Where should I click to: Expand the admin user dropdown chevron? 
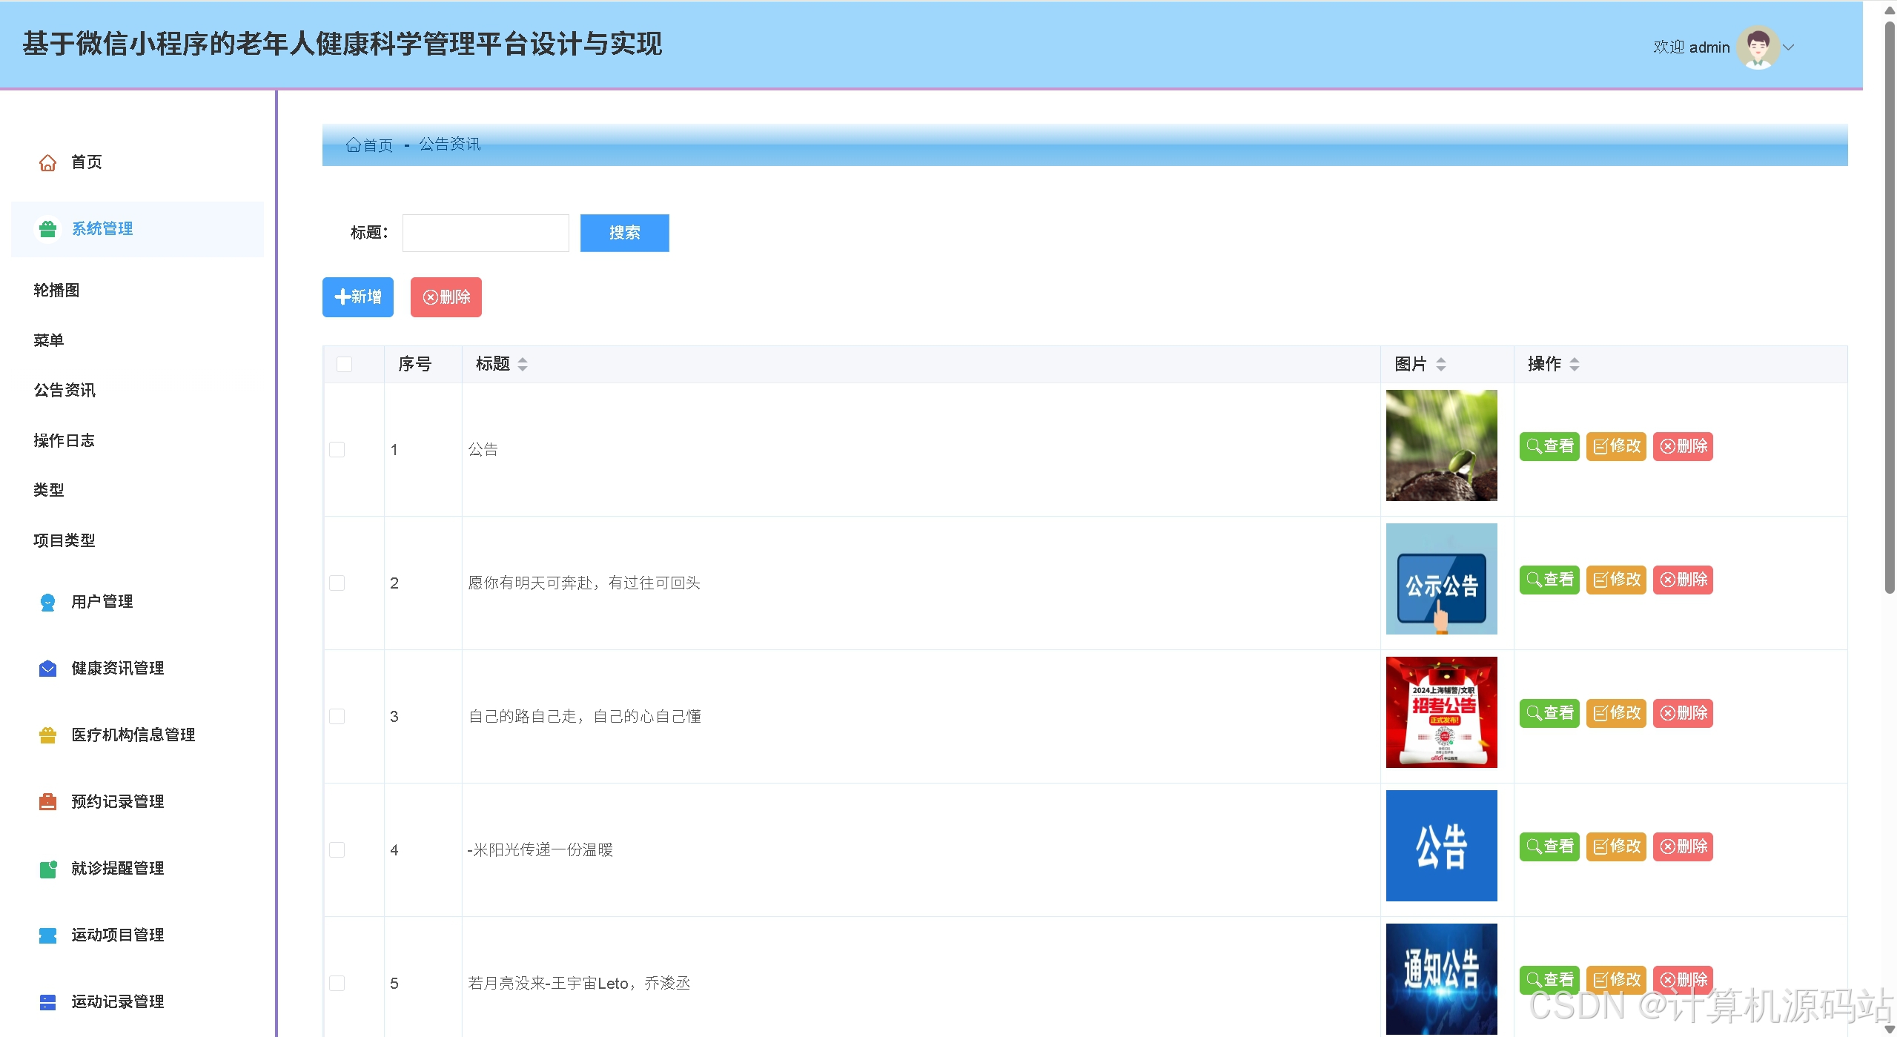click(1789, 47)
